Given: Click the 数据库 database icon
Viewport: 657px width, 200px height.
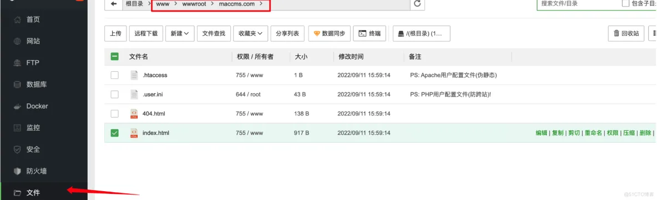Looking at the screenshot, I should click(17, 85).
